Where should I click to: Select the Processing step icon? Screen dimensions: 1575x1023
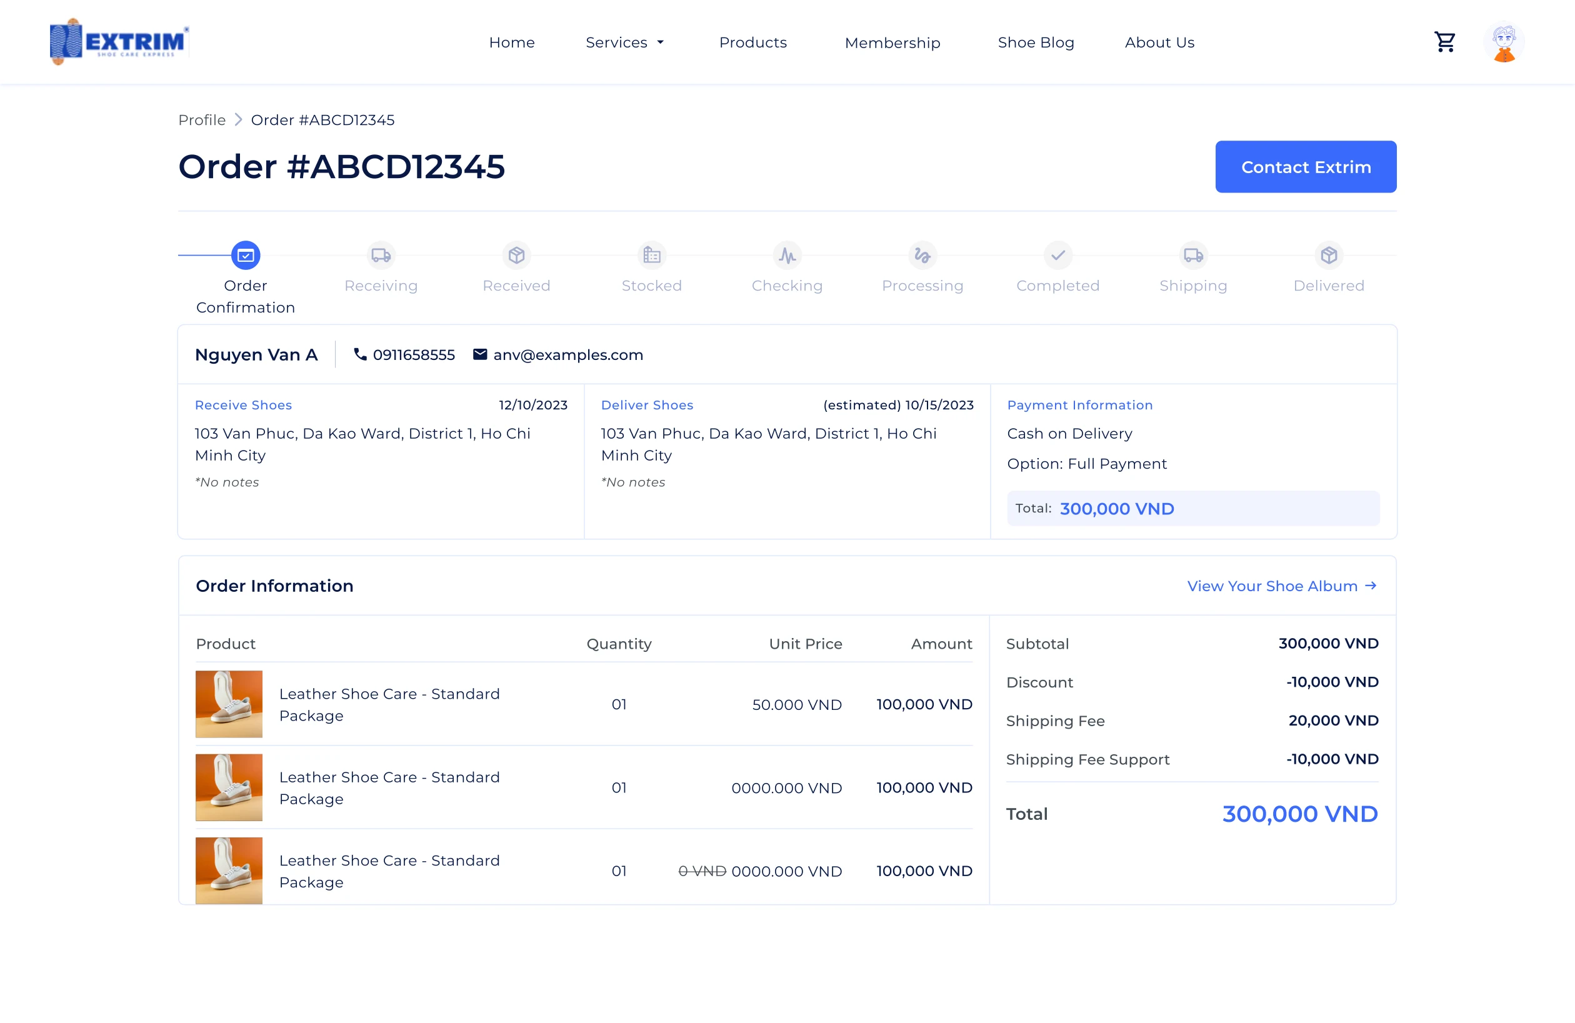click(x=922, y=256)
